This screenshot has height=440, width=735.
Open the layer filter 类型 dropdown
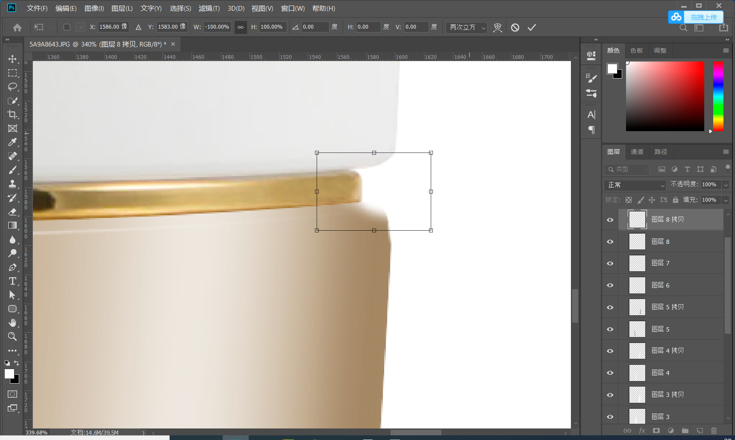[627, 170]
